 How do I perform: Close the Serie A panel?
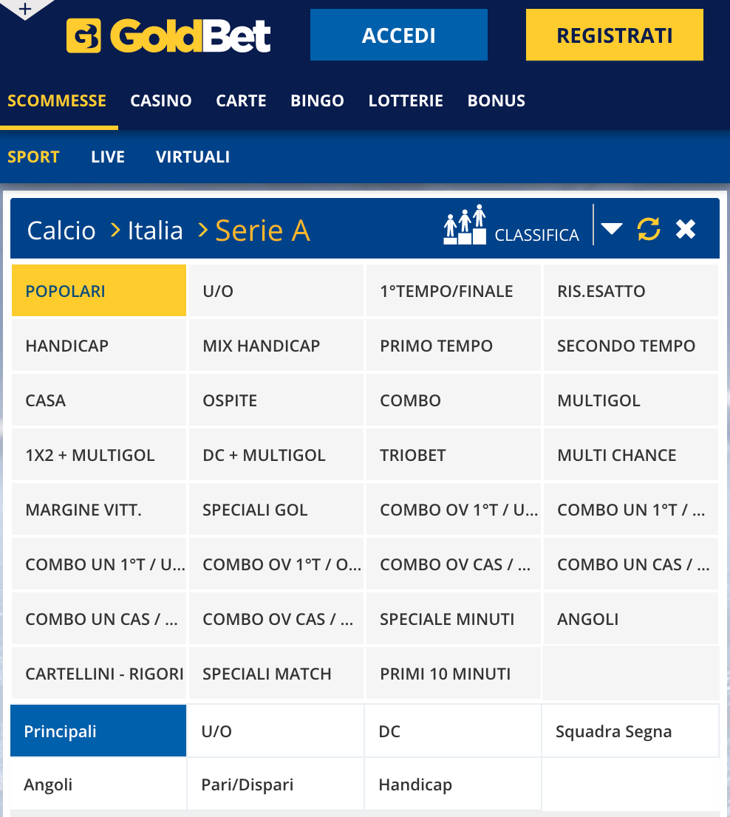point(685,229)
